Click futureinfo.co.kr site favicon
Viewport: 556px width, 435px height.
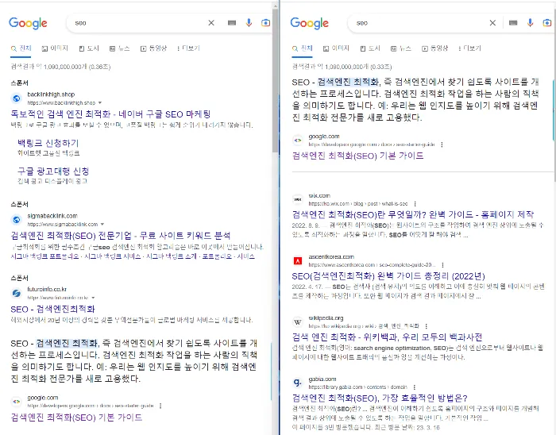17,293
